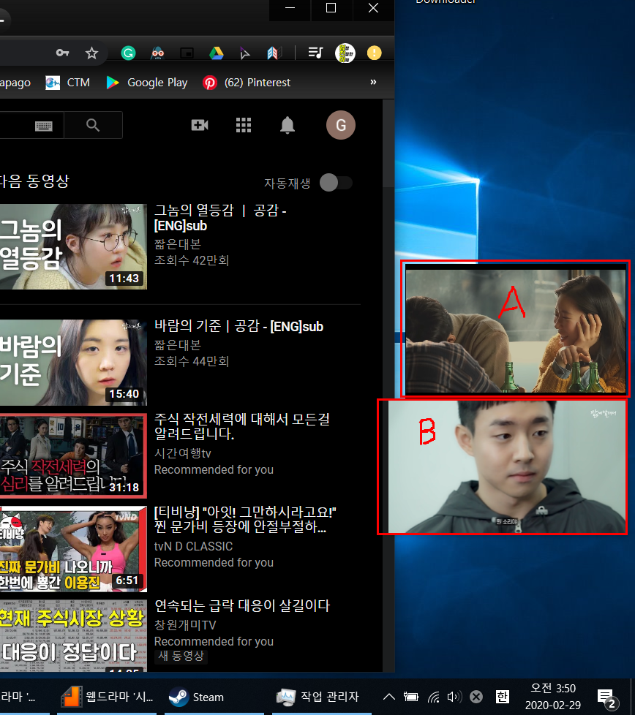Open the Grammarly extension
The image size is (635, 715).
coord(128,53)
